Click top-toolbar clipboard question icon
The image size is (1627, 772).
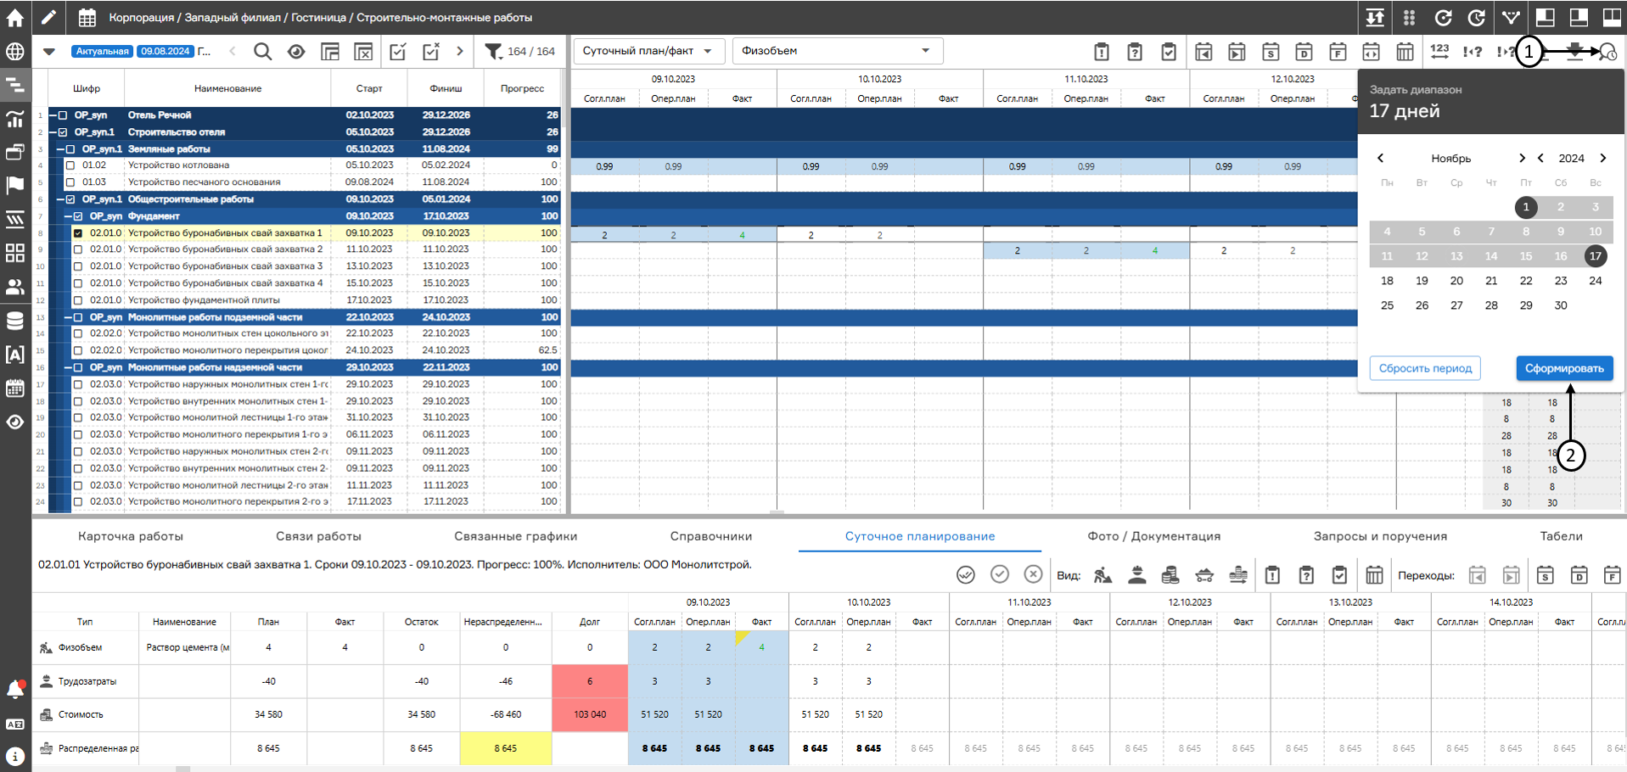[1135, 52]
